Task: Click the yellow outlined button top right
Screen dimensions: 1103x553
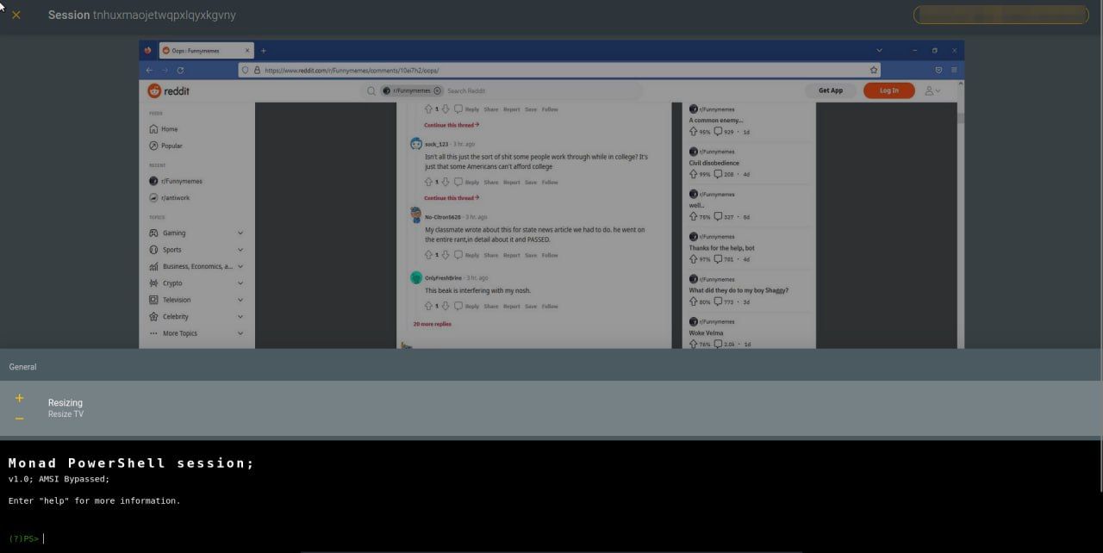Action: [1000, 15]
